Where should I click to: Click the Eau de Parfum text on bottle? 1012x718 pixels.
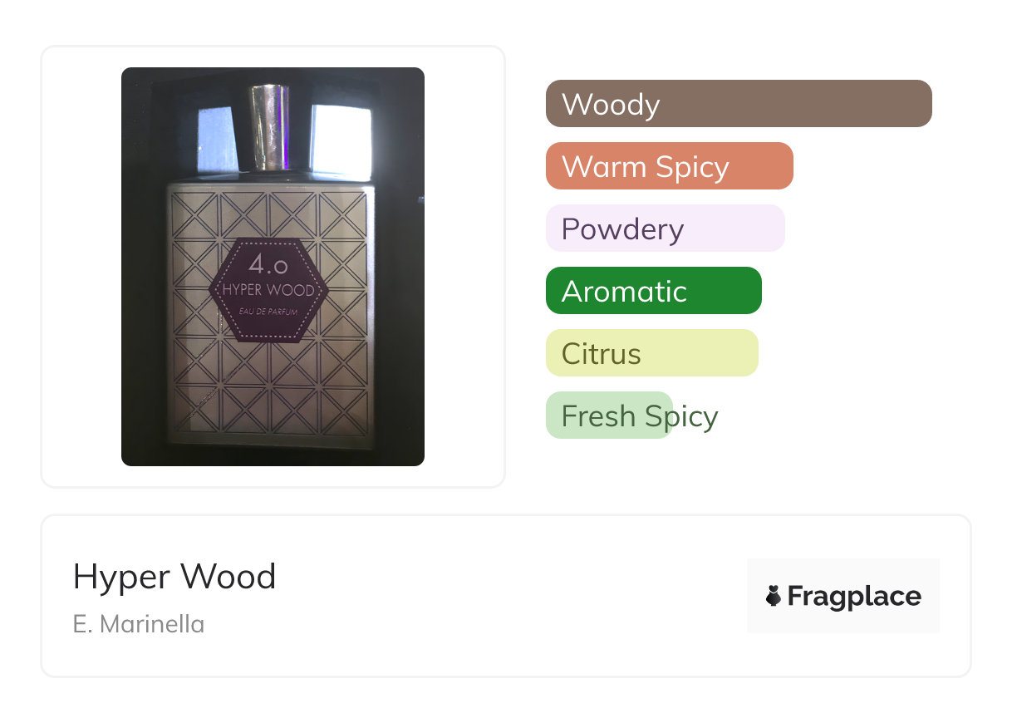pos(268,311)
